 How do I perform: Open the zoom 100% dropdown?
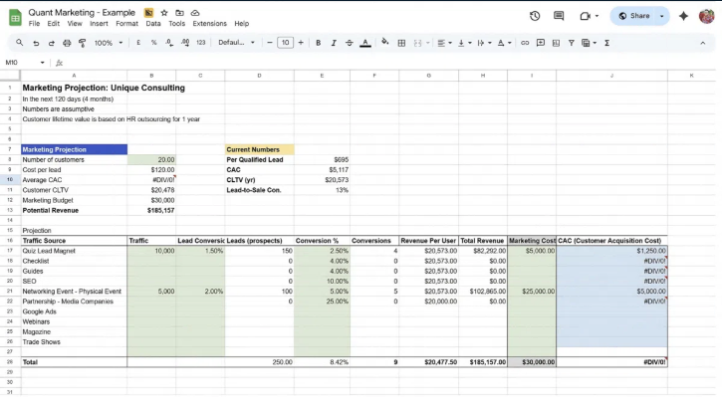pyautogui.click(x=109, y=43)
